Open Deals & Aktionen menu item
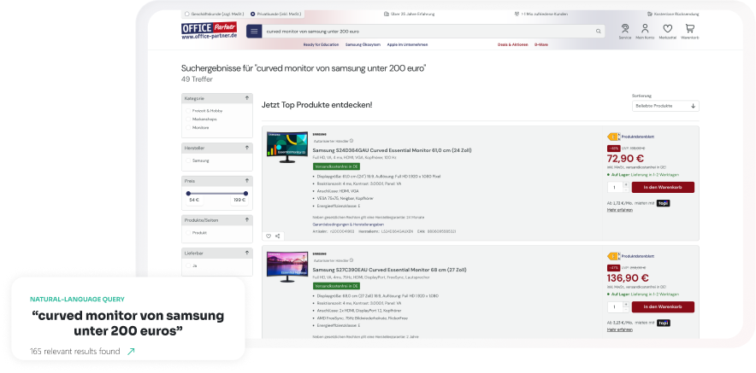Screen dimensions: 756x373 tap(512, 44)
